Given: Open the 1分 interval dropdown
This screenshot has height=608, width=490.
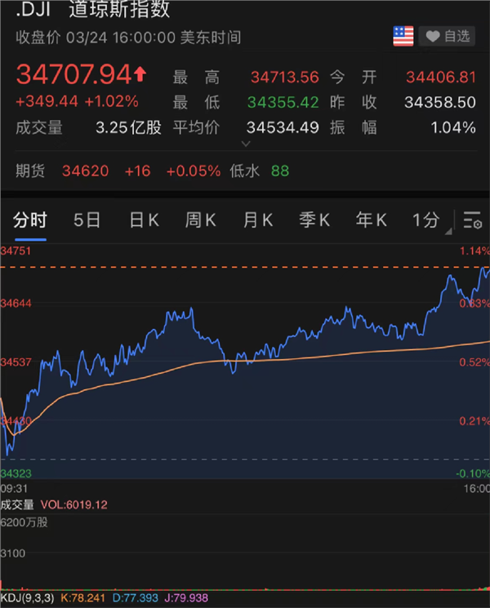Looking at the screenshot, I should [431, 220].
